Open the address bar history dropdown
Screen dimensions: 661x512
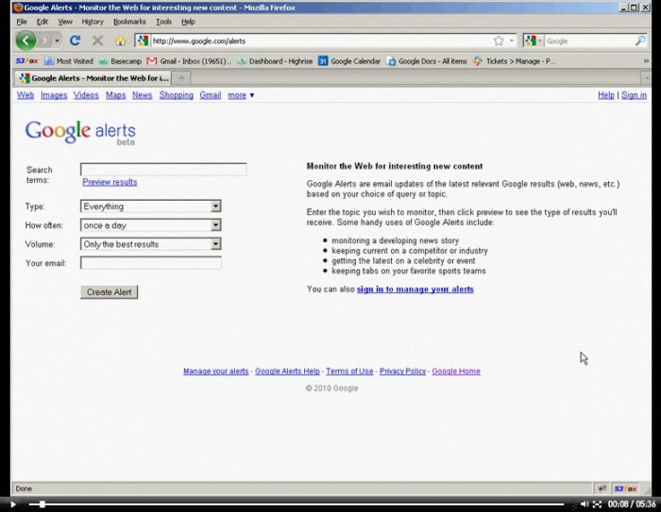coord(512,41)
